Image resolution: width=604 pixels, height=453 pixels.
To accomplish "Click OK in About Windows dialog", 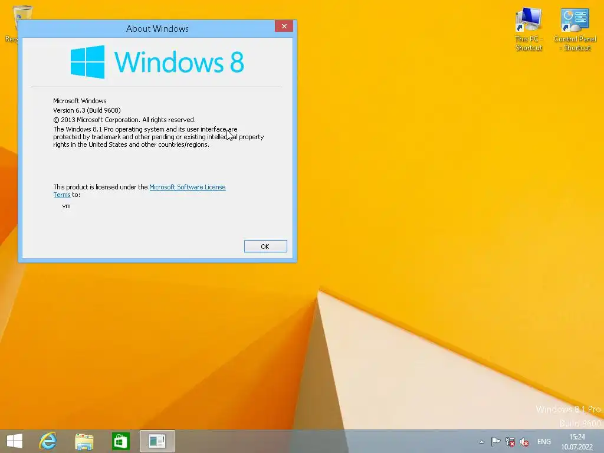I will (x=265, y=246).
